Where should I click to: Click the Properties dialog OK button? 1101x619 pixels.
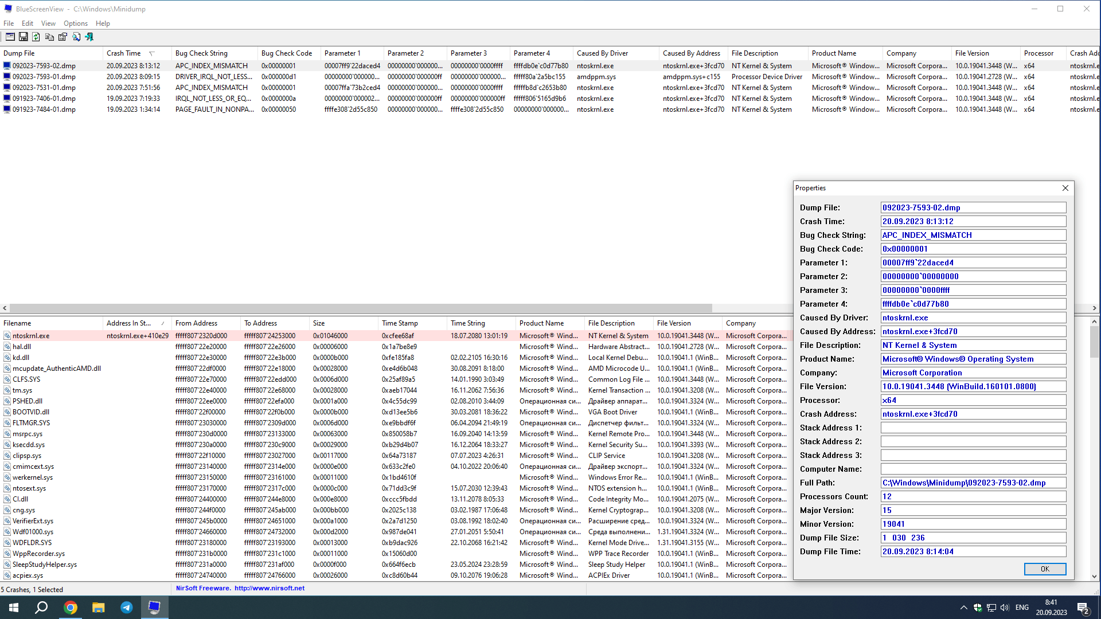coord(1045,569)
